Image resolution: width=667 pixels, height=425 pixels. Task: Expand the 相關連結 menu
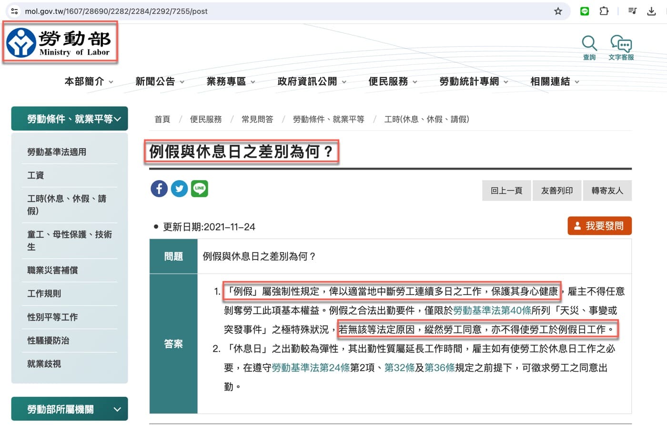click(555, 81)
